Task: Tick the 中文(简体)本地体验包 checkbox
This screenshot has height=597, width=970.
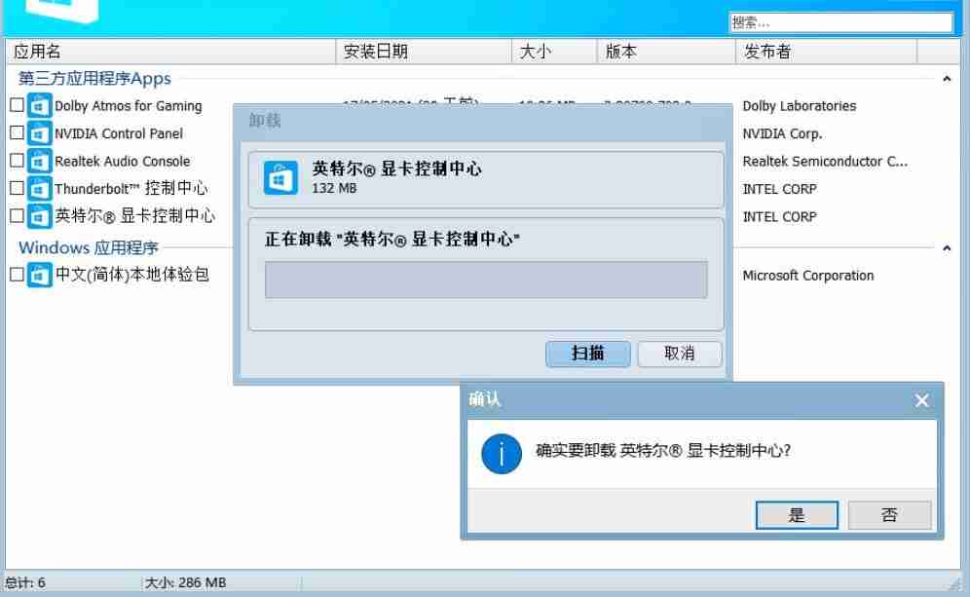Action: point(17,274)
